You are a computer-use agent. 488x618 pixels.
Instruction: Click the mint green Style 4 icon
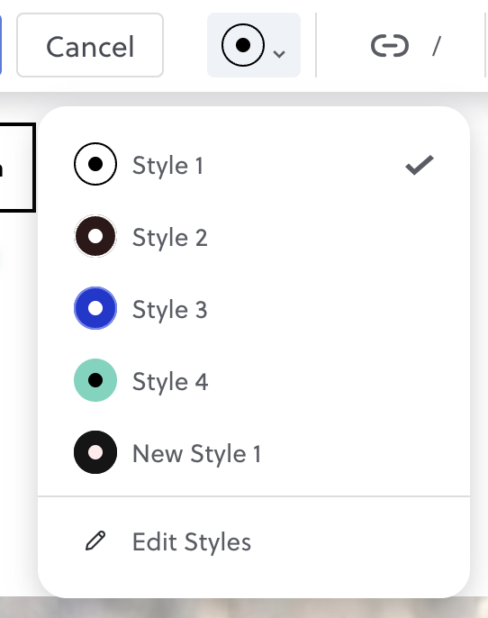point(95,380)
